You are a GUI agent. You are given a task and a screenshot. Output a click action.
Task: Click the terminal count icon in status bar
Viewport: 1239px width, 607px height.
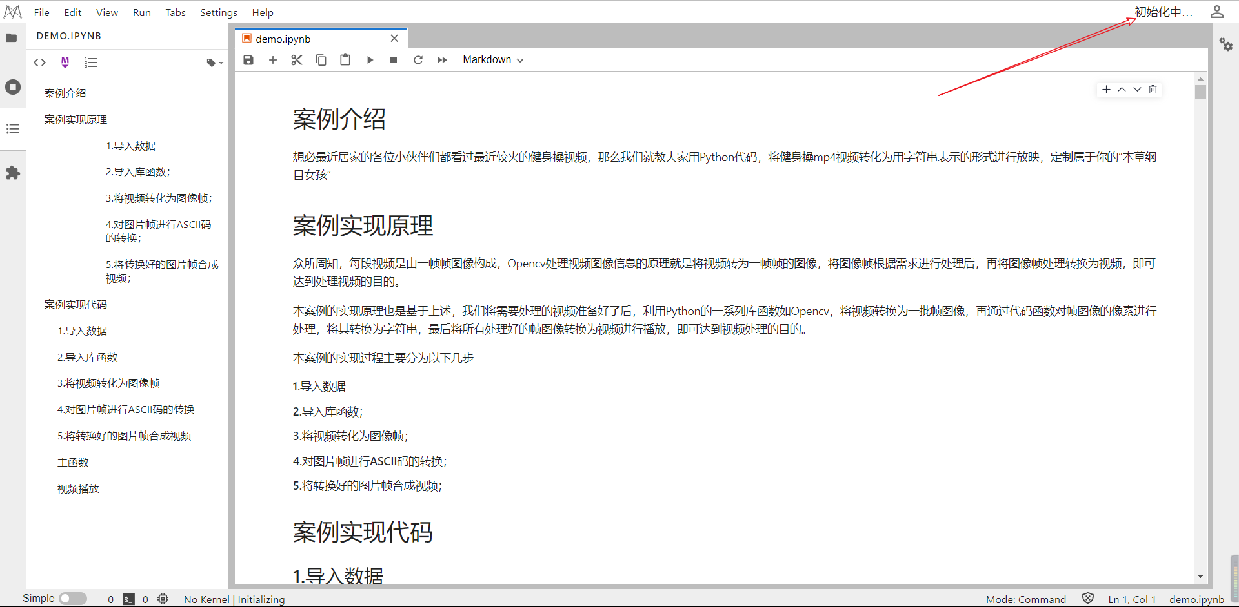129,599
